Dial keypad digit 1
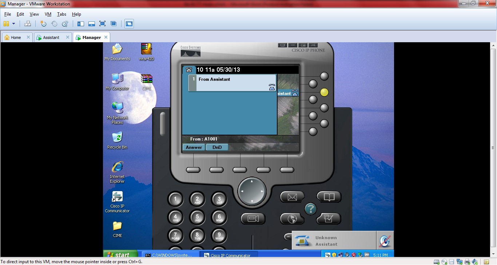Screen dimensions: 497x265 pyautogui.click(x=175, y=199)
